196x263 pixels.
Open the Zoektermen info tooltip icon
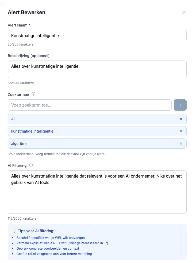(x=33, y=94)
